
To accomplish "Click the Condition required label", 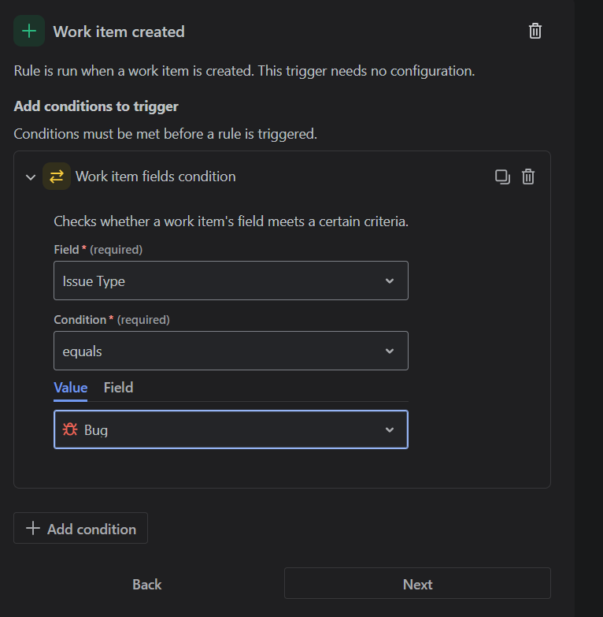I will (112, 320).
